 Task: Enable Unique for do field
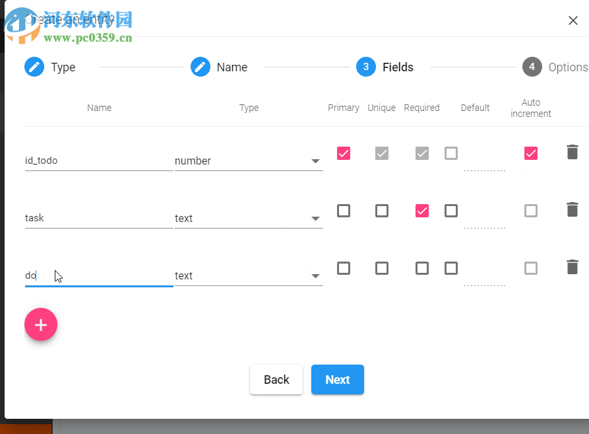[382, 268]
